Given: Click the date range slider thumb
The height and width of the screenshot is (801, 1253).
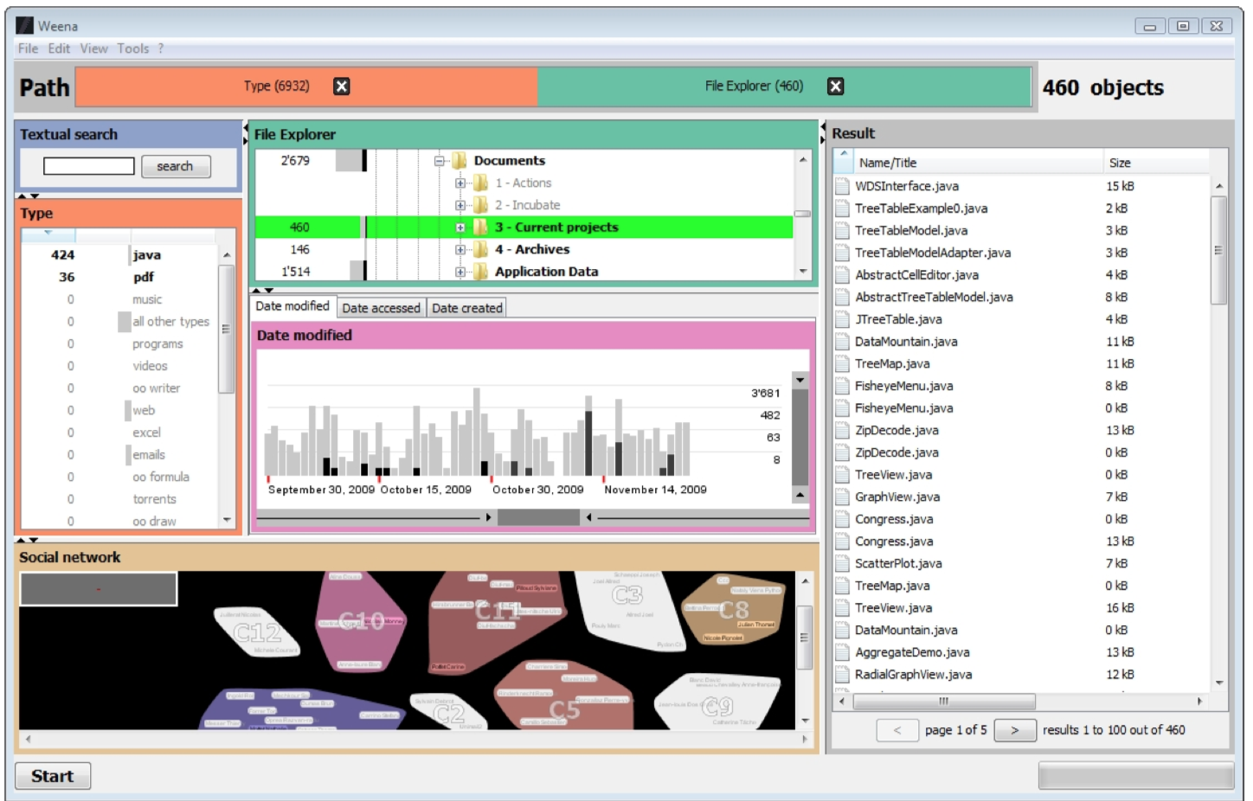Looking at the screenshot, I should pyautogui.click(x=538, y=517).
